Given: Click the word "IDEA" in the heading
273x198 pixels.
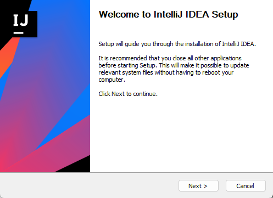Looking at the screenshot, I should click(x=197, y=14).
